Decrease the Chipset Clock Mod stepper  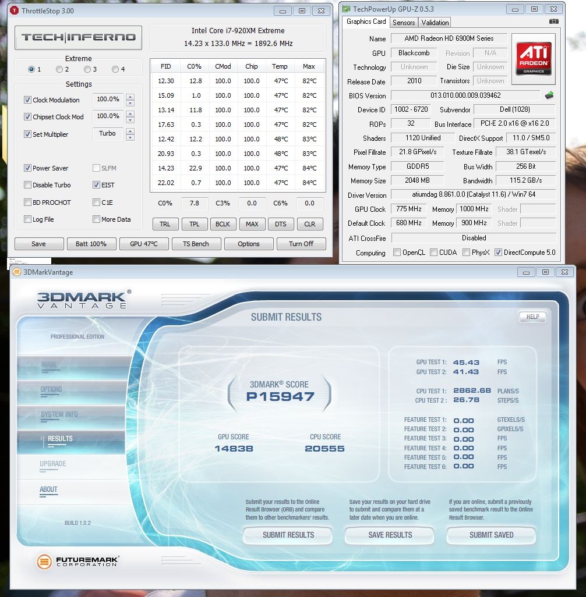point(130,120)
